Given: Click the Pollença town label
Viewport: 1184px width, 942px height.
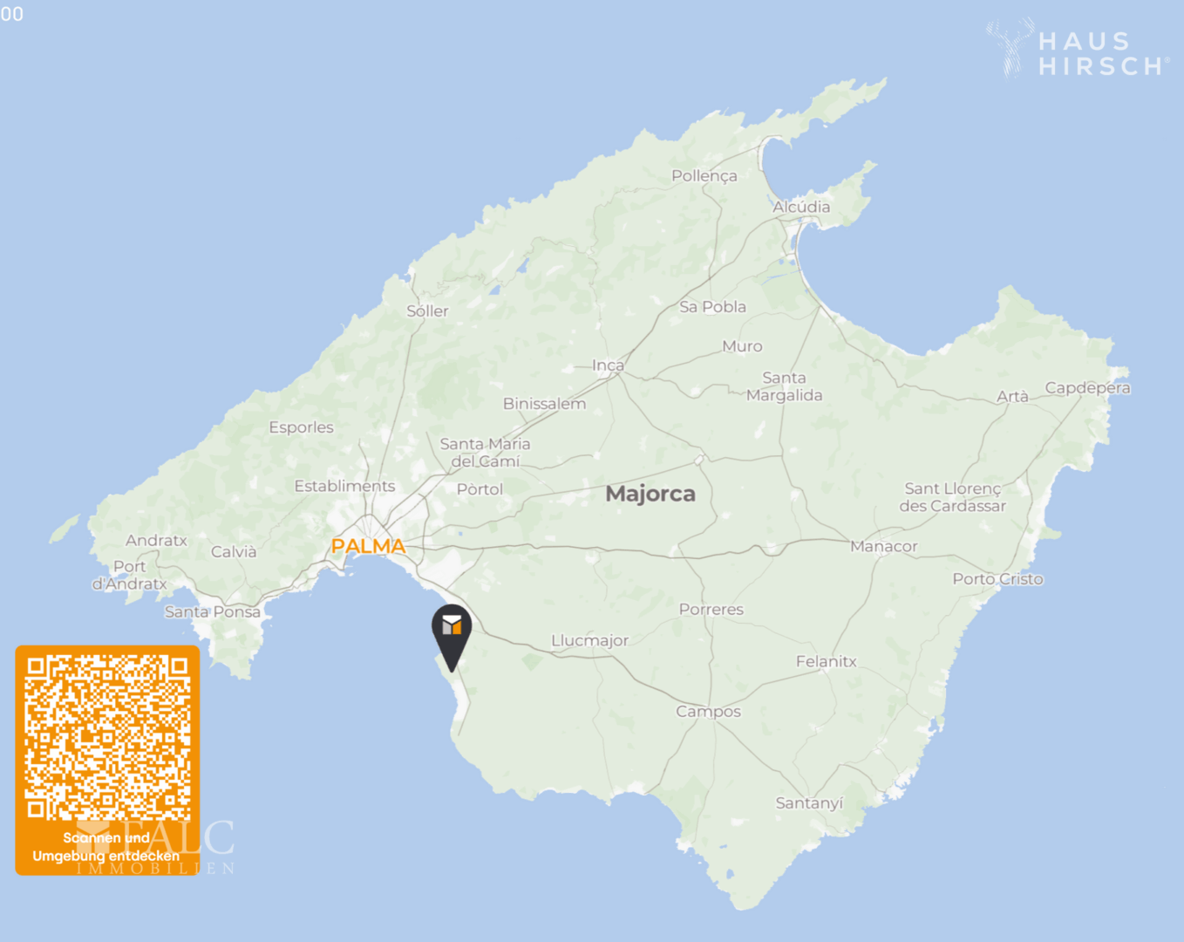Looking at the screenshot, I should point(704,176).
